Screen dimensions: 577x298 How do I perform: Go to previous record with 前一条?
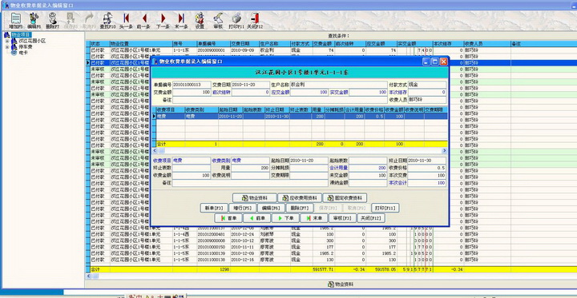[144, 21]
